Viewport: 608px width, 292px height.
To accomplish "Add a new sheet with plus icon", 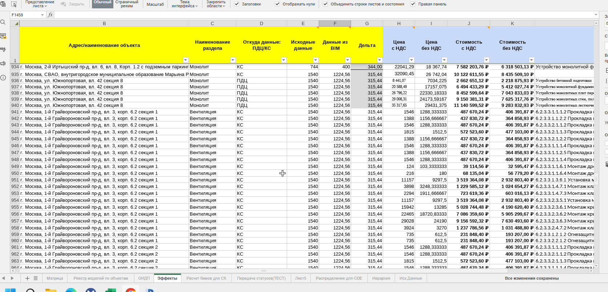I will pyautogui.click(x=27, y=278).
